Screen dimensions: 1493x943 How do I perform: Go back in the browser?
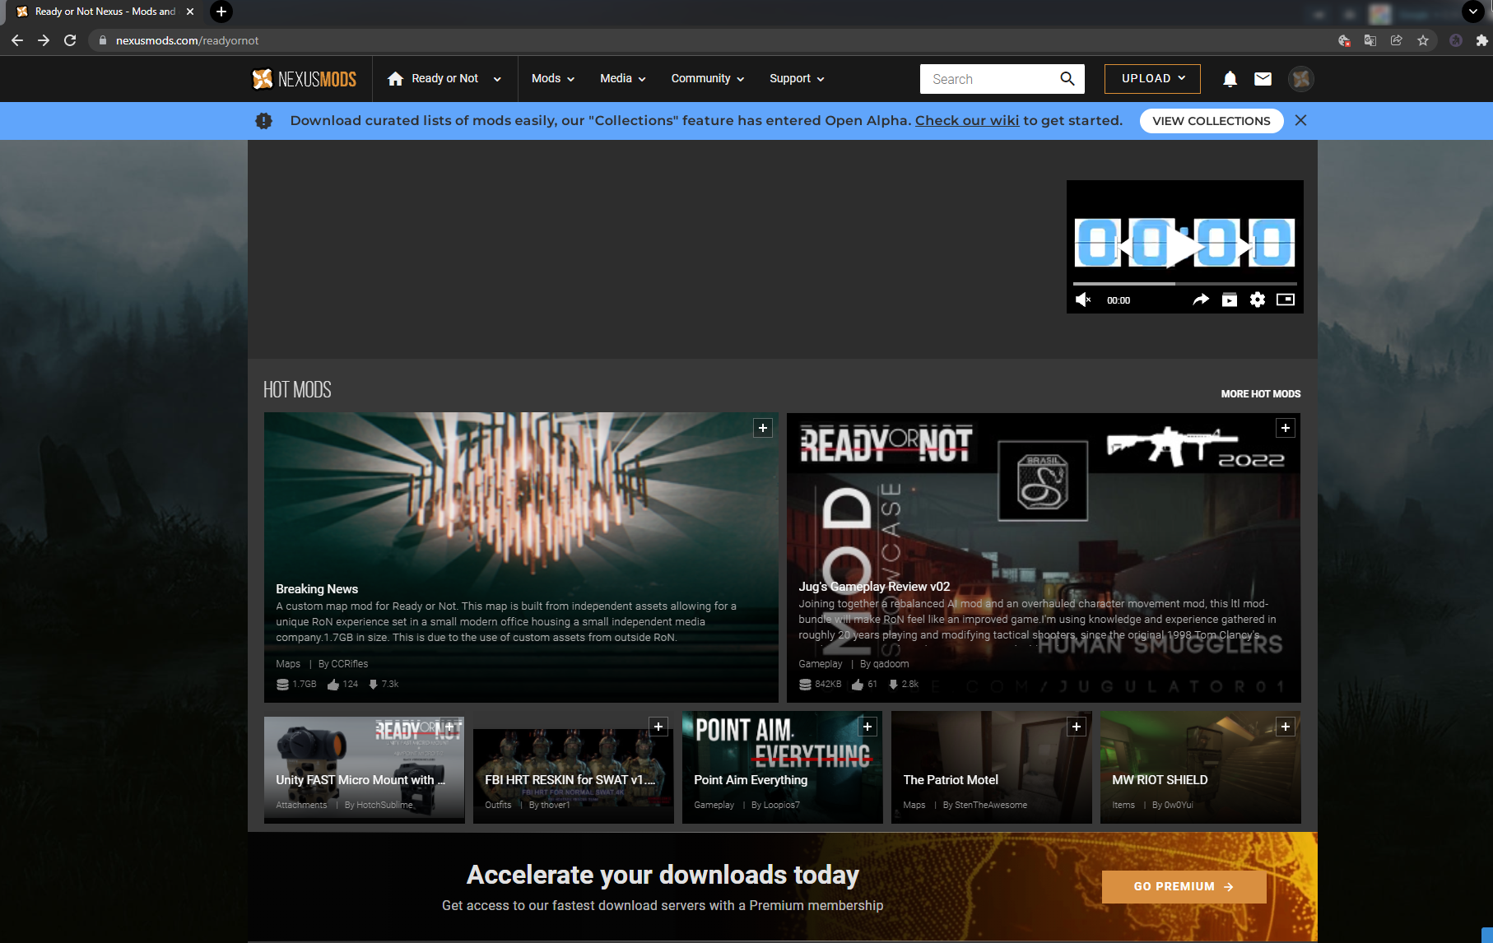tap(17, 40)
